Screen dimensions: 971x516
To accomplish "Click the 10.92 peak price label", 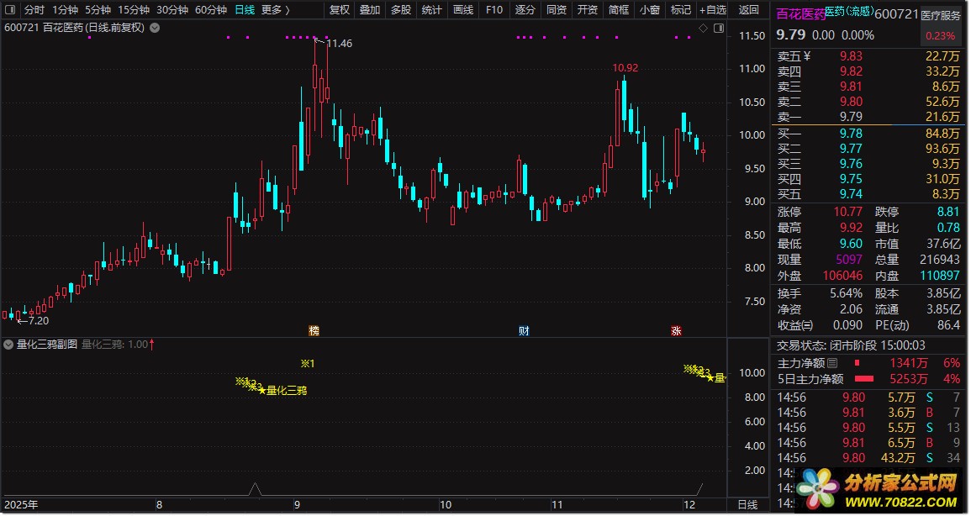I will 625,68.
